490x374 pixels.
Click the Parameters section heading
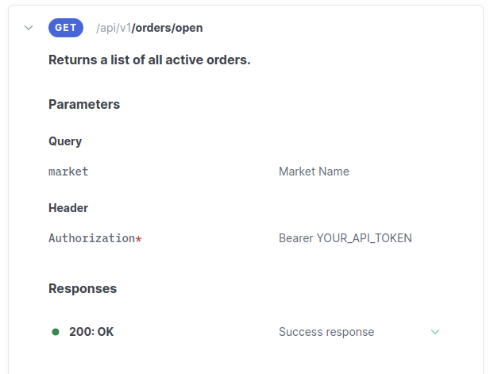[x=84, y=104]
